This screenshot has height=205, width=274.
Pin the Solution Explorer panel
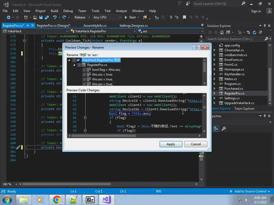coord(265,26)
